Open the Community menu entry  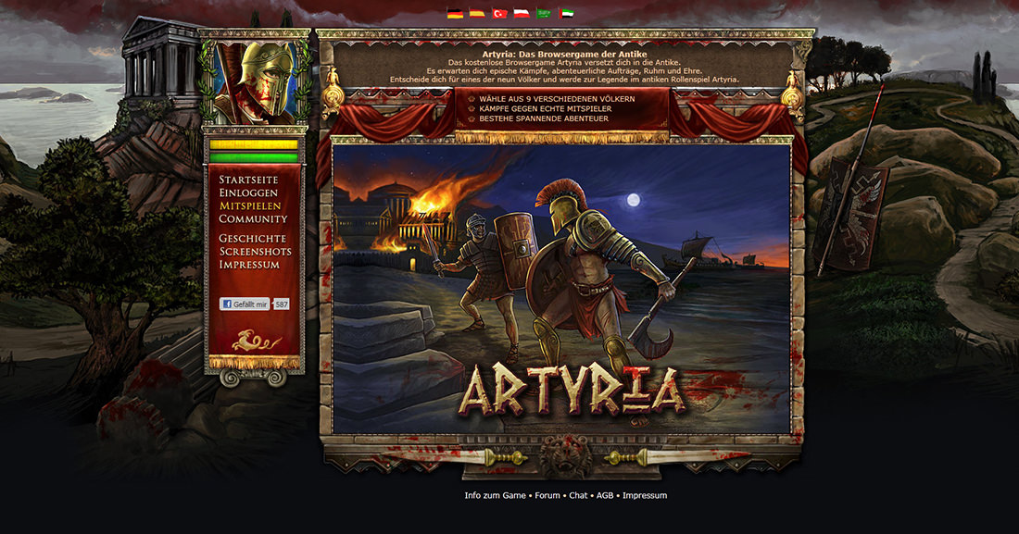pyautogui.click(x=253, y=219)
